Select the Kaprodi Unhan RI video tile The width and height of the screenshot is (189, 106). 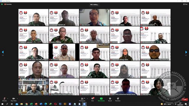pyautogui.click(x=94, y=69)
